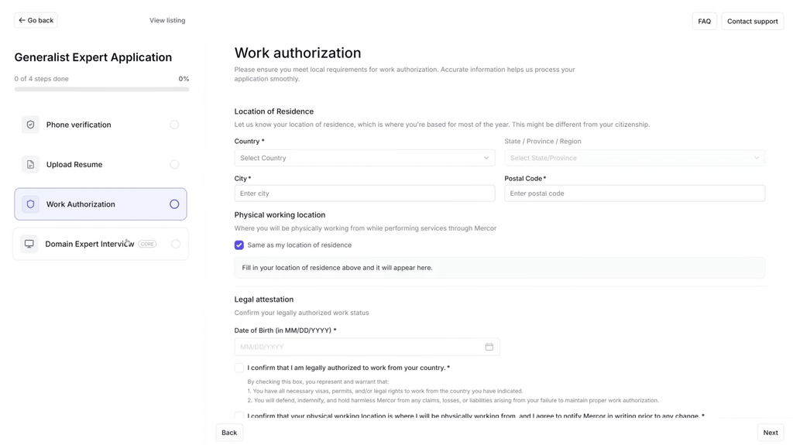Select the Work Authorization step

pyautogui.click(x=101, y=204)
